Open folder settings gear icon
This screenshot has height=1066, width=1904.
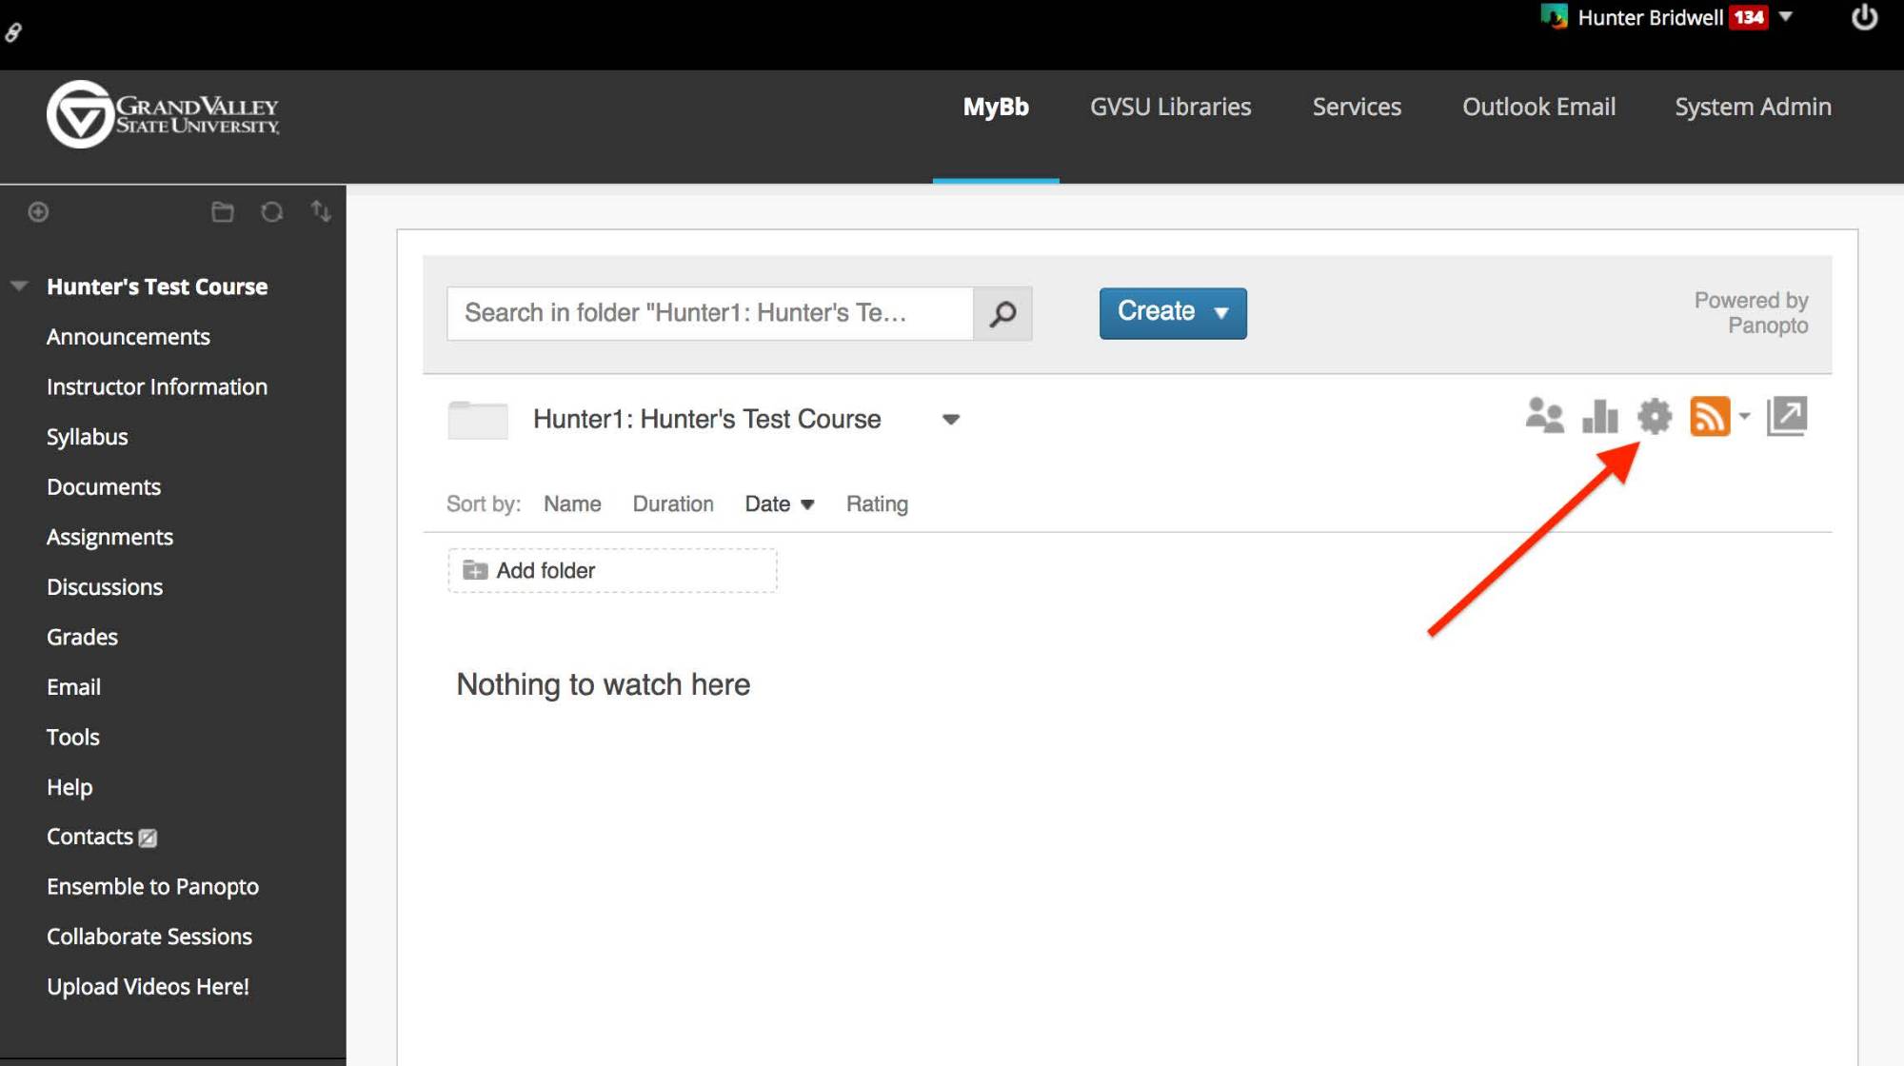coord(1655,416)
